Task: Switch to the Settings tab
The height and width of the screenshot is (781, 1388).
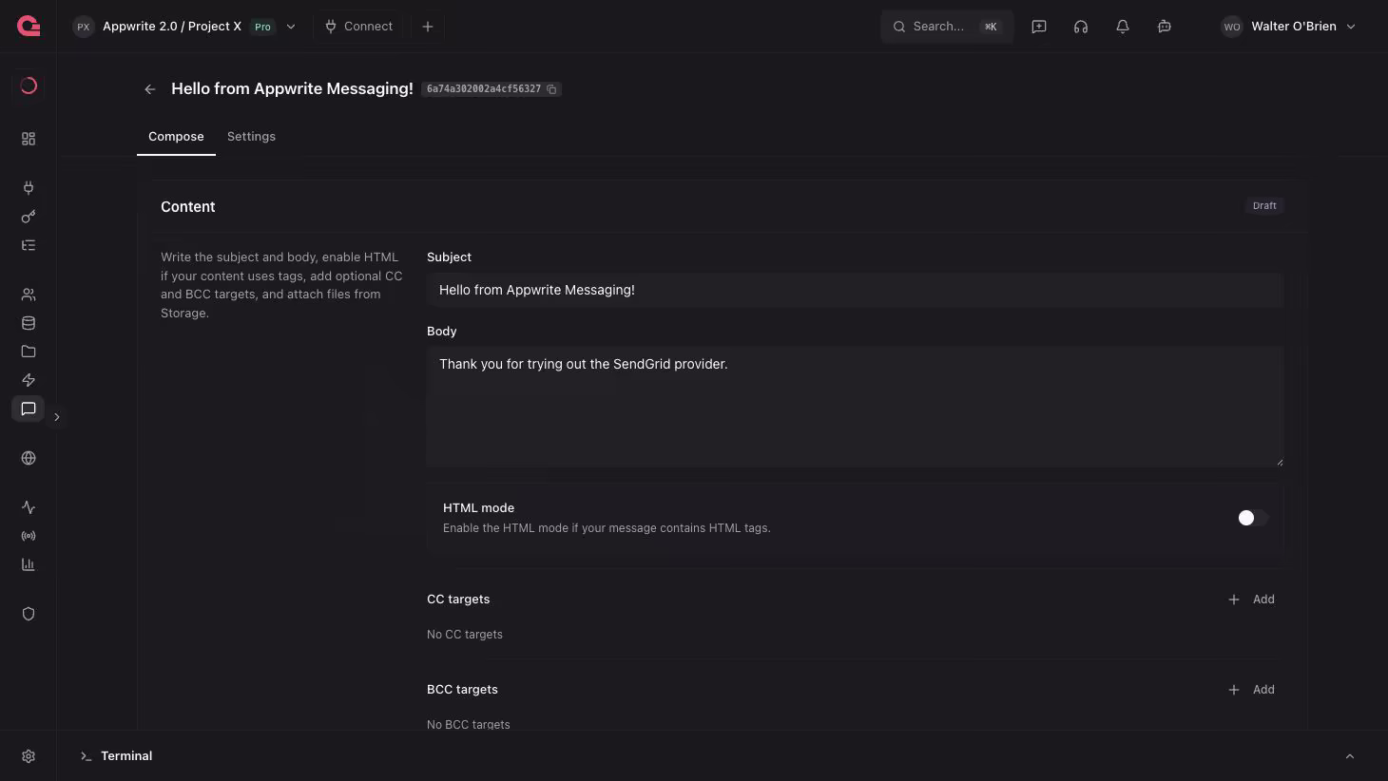Action: click(251, 137)
